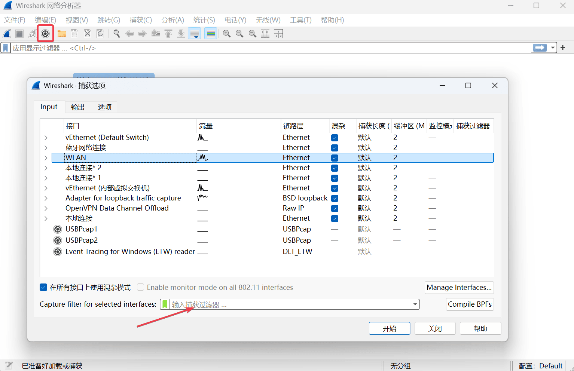574x371 pixels.
Task: Expand the WLAN interface row
Action: [46, 158]
